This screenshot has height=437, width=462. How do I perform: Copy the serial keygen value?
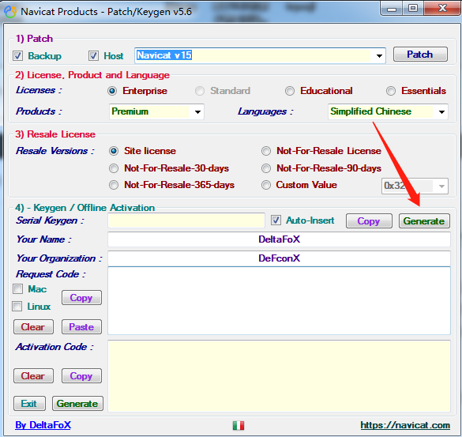369,221
